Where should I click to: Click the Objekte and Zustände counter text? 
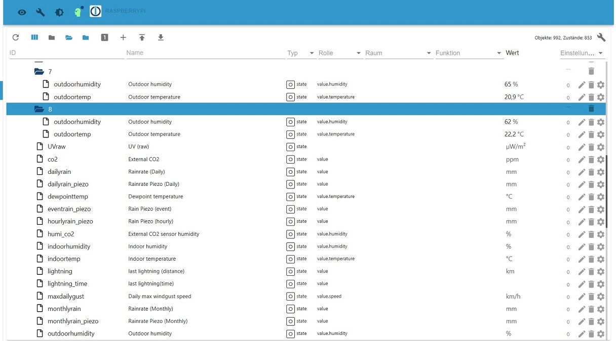tap(563, 38)
